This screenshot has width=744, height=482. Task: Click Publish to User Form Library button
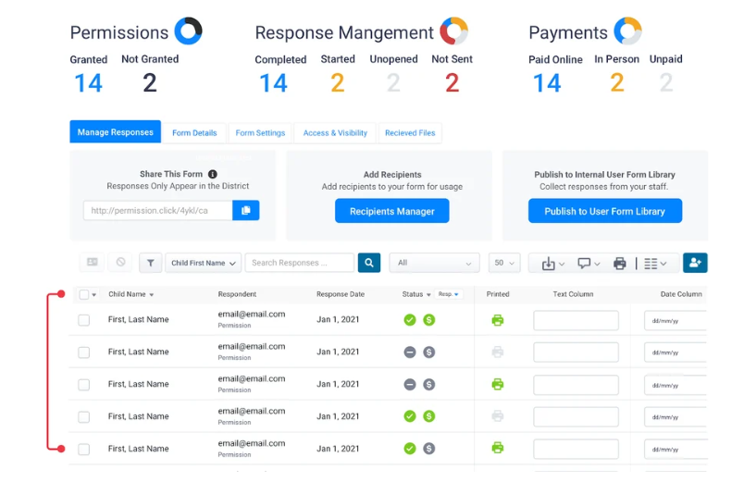pos(604,212)
